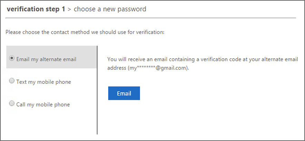305x141 pixels.
Task: Choose the Call my mobile phone radio button
Action: point(12,103)
